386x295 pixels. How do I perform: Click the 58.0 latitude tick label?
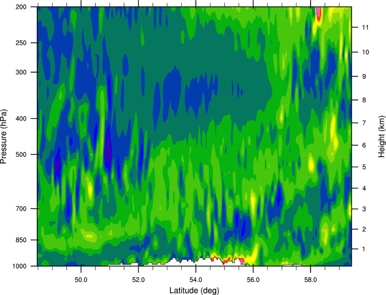pos(311,280)
